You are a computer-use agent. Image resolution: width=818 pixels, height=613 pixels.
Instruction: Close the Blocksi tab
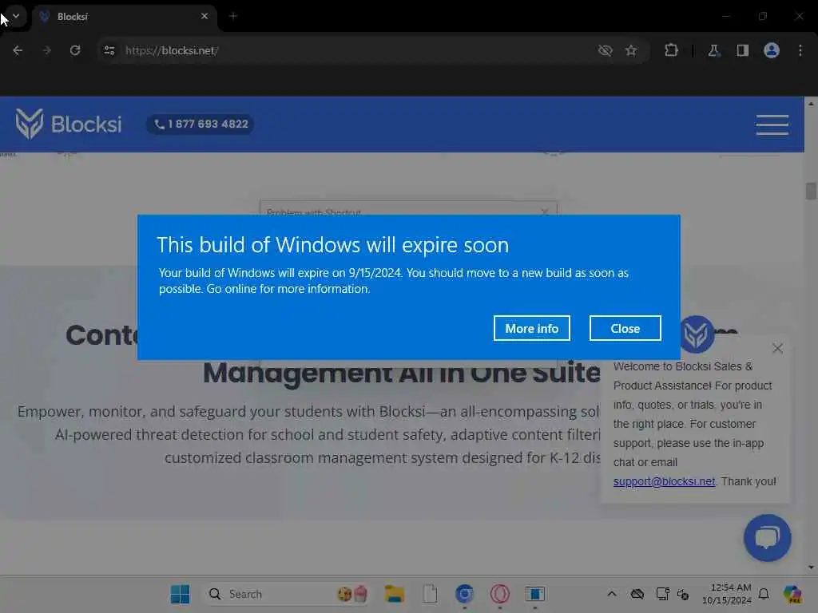[x=204, y=16]
